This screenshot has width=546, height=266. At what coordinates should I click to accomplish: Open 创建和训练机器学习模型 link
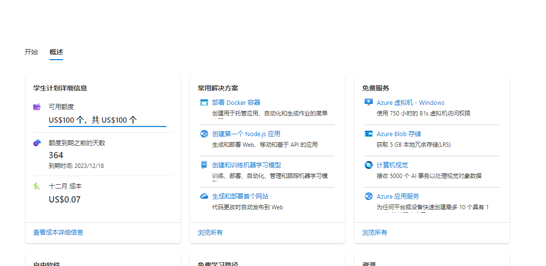point(246,165)
